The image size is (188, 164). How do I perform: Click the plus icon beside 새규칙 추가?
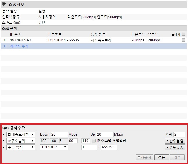(x=5, y=46)
